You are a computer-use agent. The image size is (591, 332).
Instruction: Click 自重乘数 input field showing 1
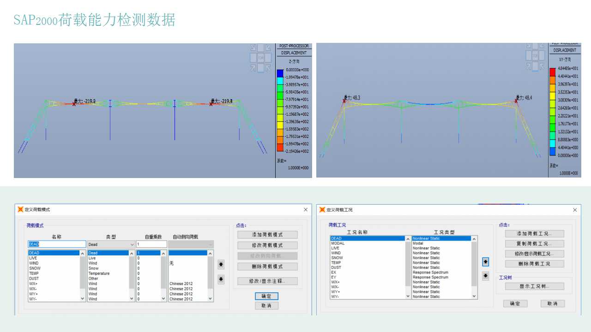pyautogui.click(x=151, y=244)
